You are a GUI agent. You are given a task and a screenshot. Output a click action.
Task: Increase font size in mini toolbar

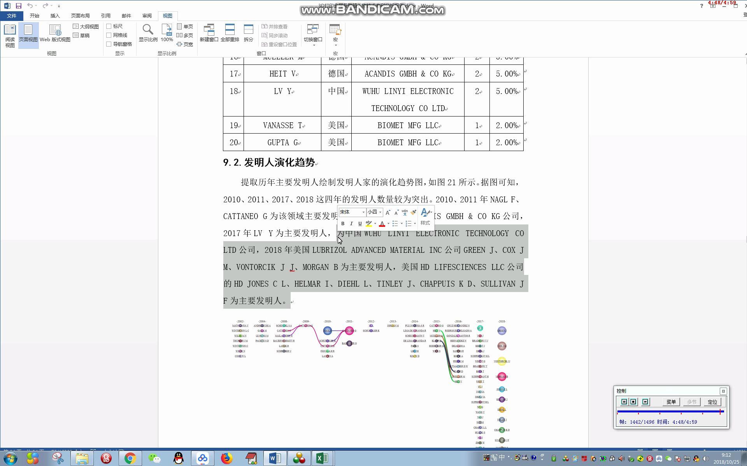(x=388, y=212)
